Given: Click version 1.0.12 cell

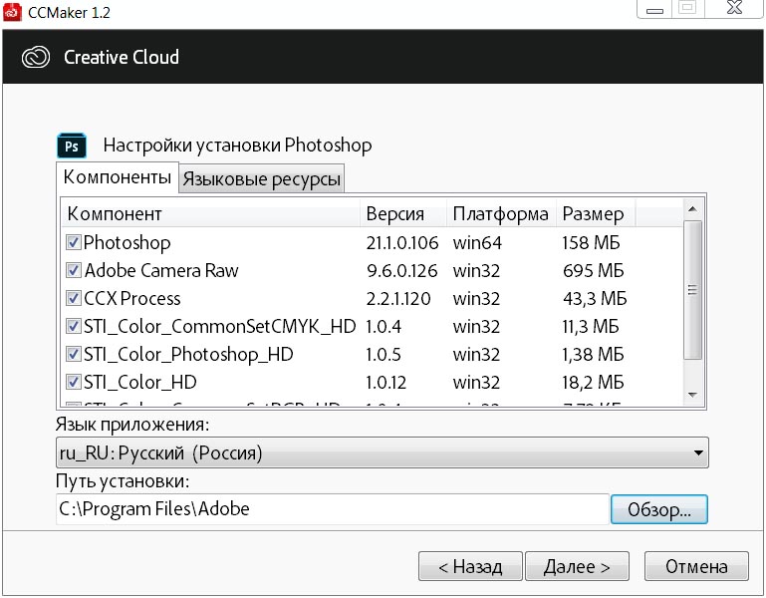Looking at the screenshot, I should tap(385, 383).
